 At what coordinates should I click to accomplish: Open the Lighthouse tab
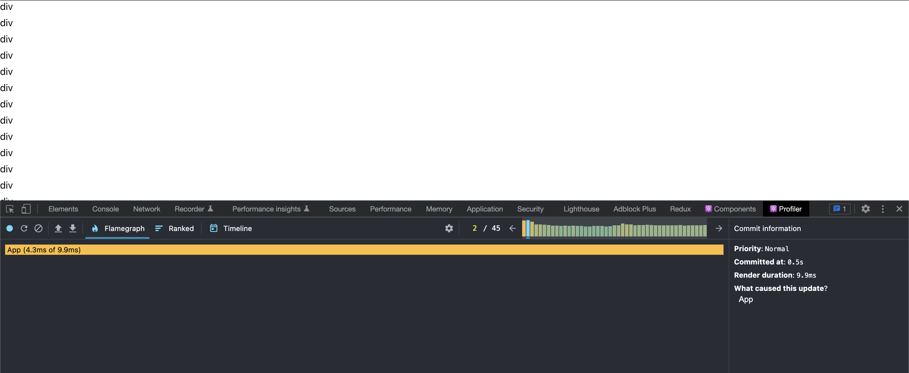click(581, 209)
